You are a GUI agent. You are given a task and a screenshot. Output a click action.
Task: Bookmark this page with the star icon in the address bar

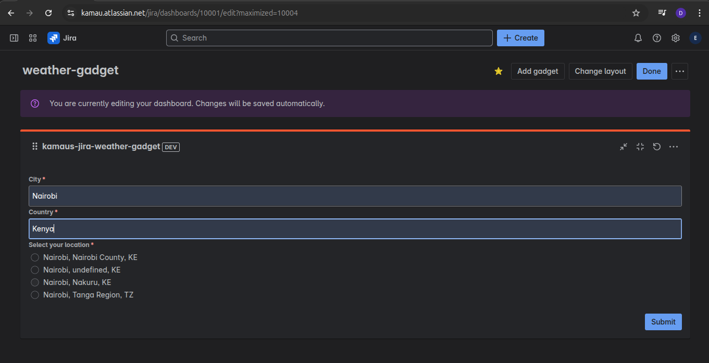pyautogui.click(x=636, y=13)
